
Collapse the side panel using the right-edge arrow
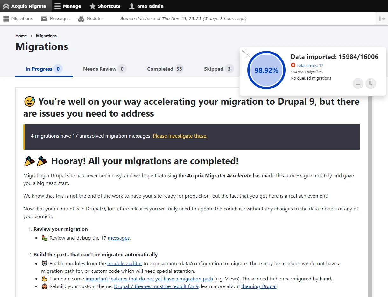tap(383, 18)
